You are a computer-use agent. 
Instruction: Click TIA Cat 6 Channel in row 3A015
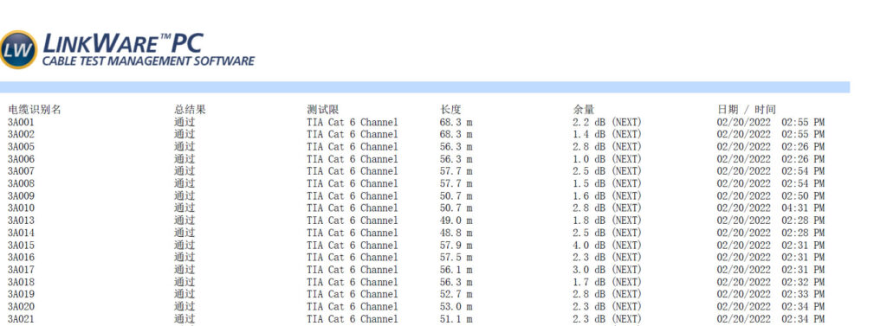(x=353, y=246)
